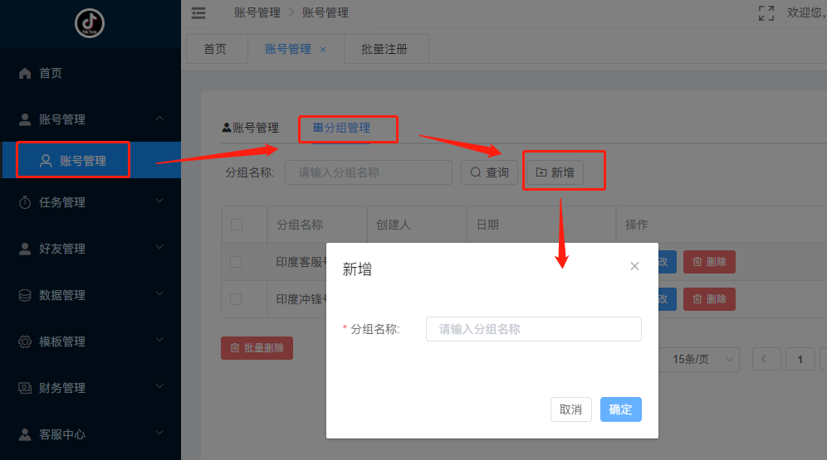Click the TikTok logo in sidebar

click(x=90, y=23)
